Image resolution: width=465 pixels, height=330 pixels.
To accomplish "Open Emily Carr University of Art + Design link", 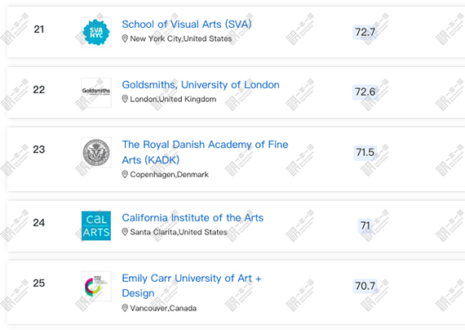I will 192,285.
